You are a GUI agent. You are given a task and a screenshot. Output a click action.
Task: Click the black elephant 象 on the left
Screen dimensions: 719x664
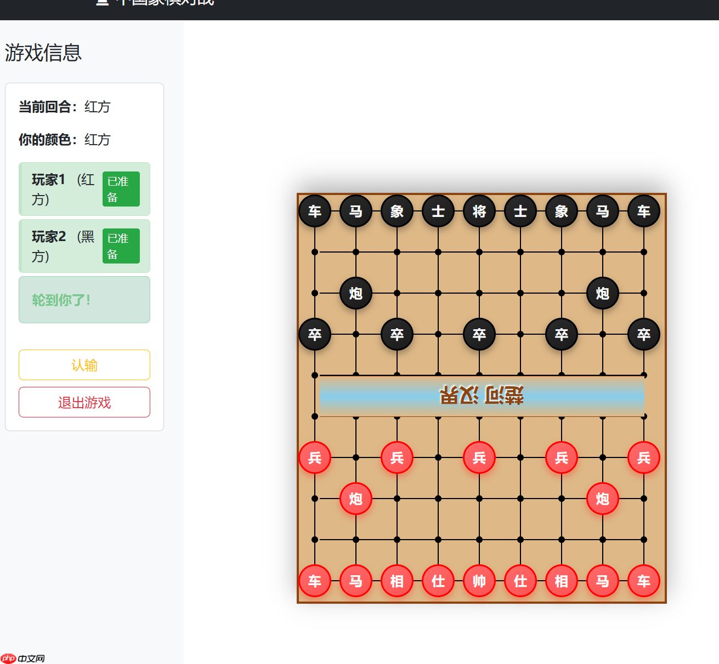pos(397,211)
